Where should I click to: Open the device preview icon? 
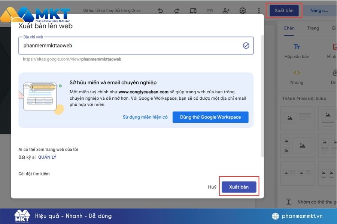pyautogui.click(x=193, y=10)
